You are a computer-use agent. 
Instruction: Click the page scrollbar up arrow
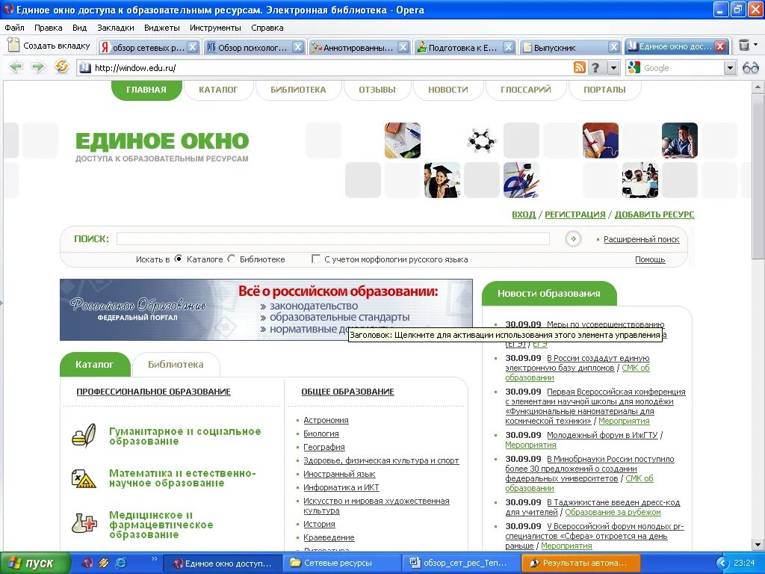pos(758,87)
